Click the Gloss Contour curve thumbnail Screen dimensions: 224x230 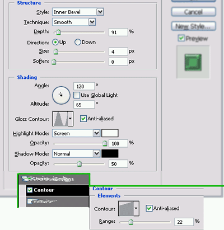(x=60, y=119)
